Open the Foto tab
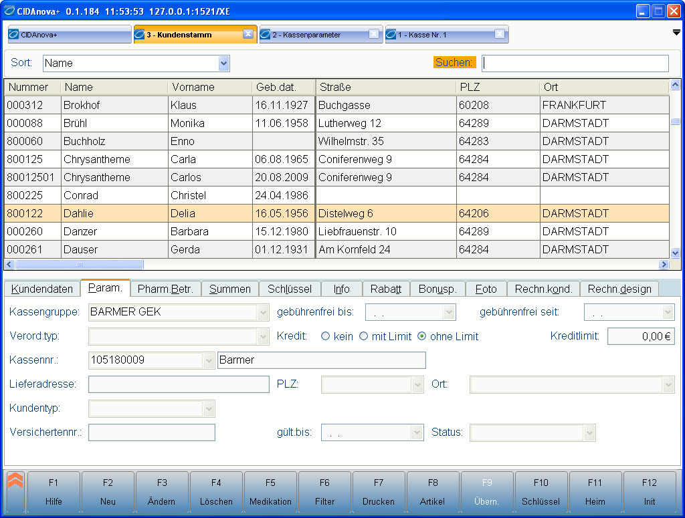 486,289
